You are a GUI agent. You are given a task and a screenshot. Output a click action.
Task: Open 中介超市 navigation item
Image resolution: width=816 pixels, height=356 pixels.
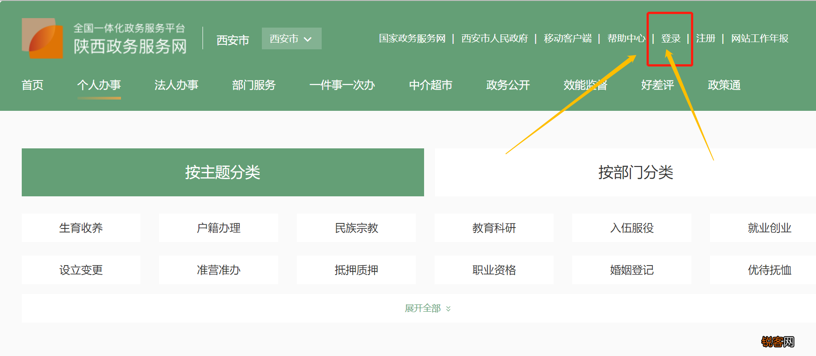click(x=430, y=85)
